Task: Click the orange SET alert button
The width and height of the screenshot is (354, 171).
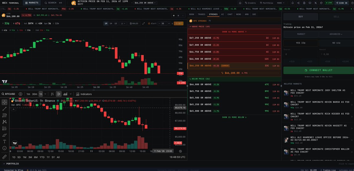Action: (x=178, y=24)
